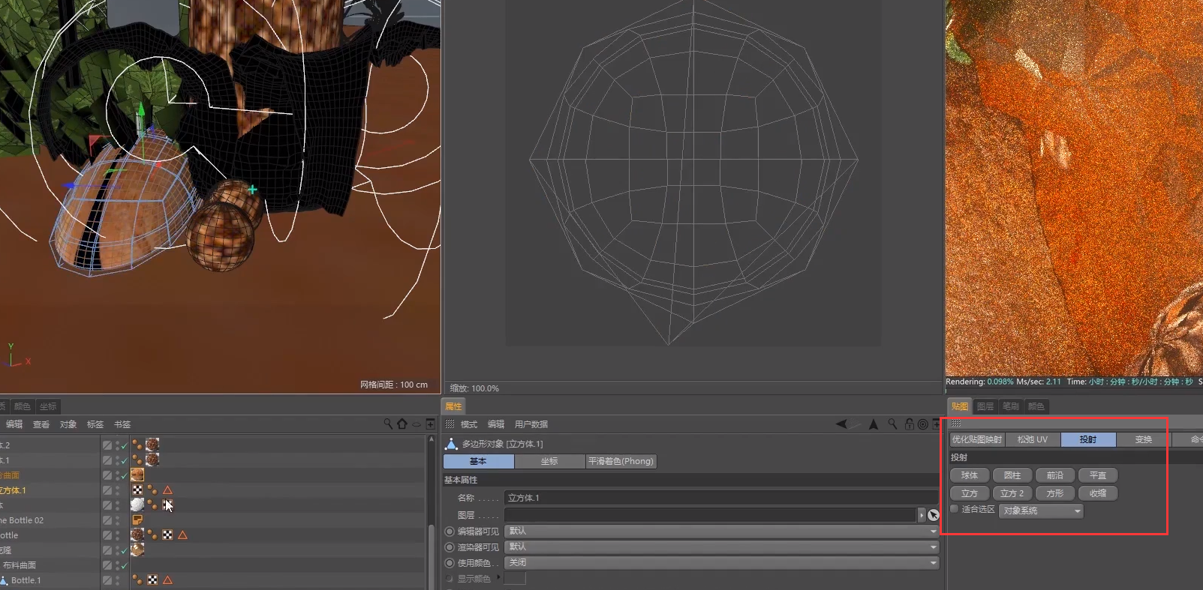Click the Attribute Manager lock icon
This screenshot has width=1203, height=590.
[x=910, y=424]
